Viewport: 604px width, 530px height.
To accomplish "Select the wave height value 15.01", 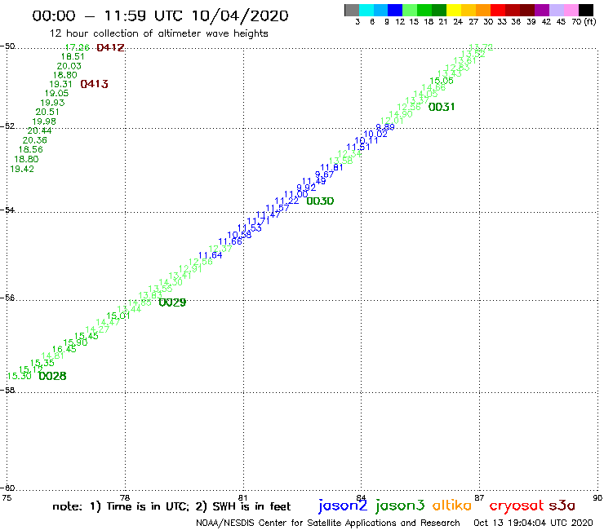I will [x=118, y=316].
